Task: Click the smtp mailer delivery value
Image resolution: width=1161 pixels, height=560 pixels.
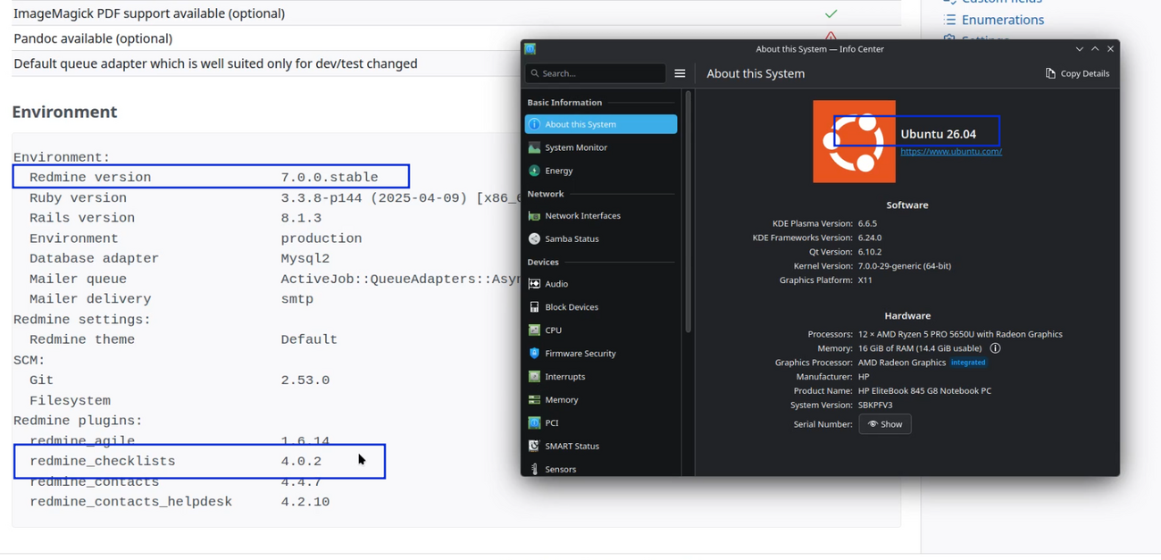Action: coord(297,299)
